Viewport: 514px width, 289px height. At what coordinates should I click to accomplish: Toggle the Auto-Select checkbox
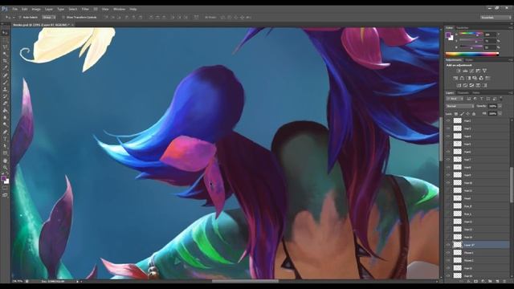pyautogui.click(x=20, y=17)
